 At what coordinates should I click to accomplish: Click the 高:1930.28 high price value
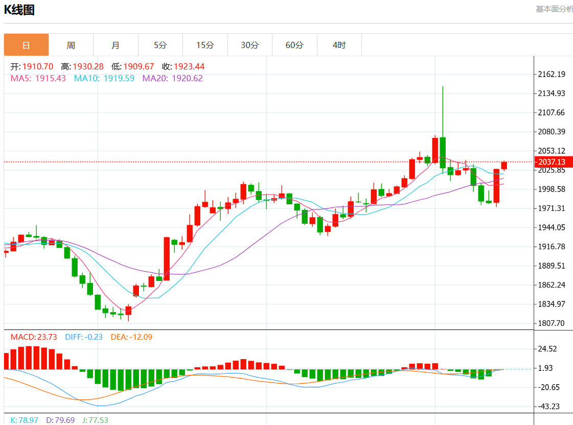coord(82,66)
